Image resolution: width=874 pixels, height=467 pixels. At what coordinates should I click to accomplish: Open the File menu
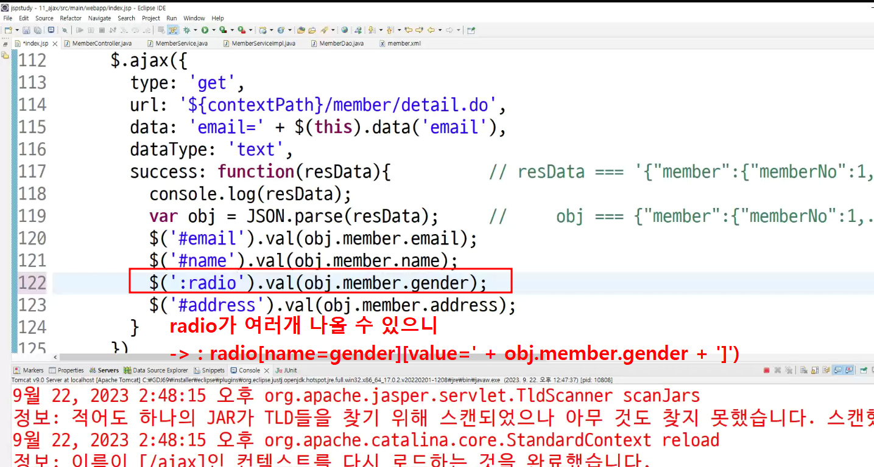click(x=8, y=18)
